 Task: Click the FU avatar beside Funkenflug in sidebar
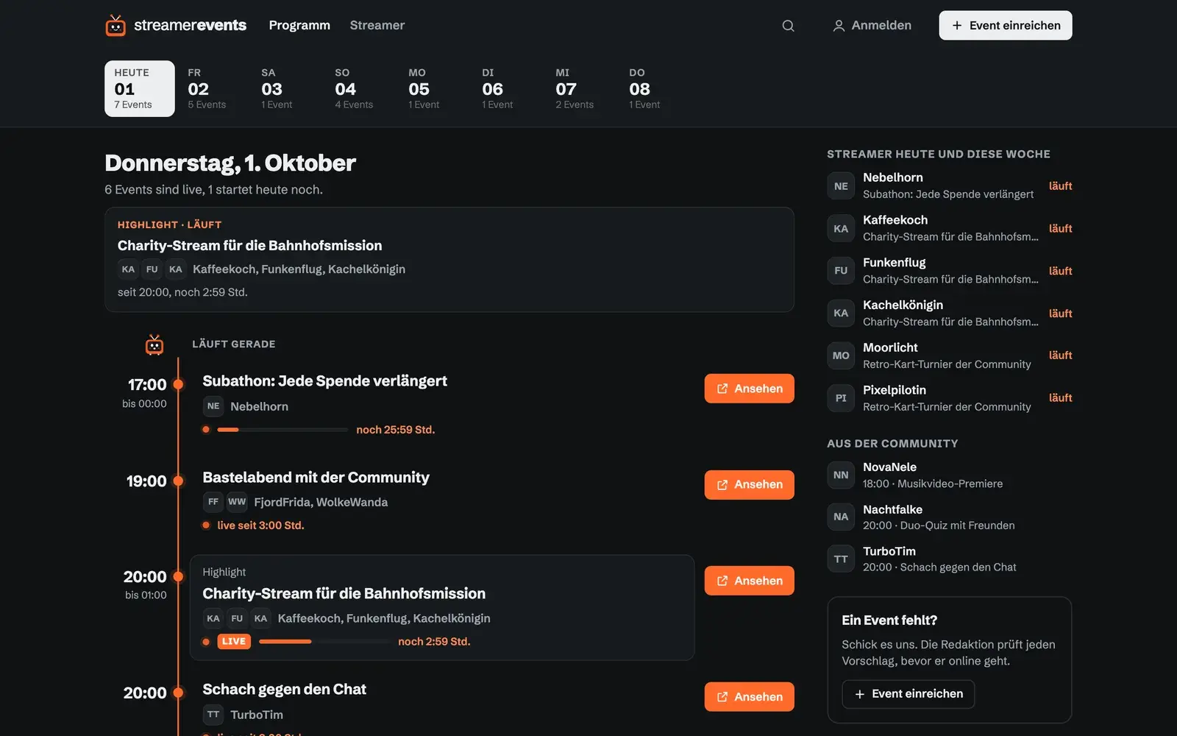[841, 271]
